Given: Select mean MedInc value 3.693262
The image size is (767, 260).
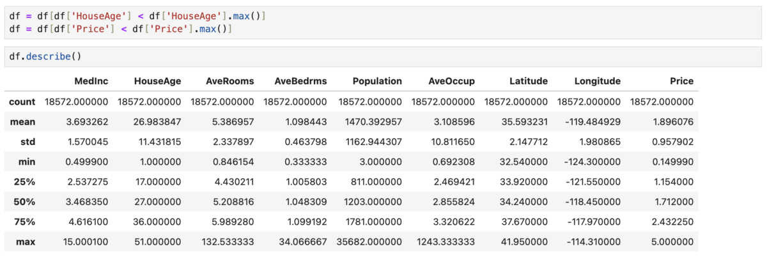Looking at the screenshot, I should click(87, 121).
